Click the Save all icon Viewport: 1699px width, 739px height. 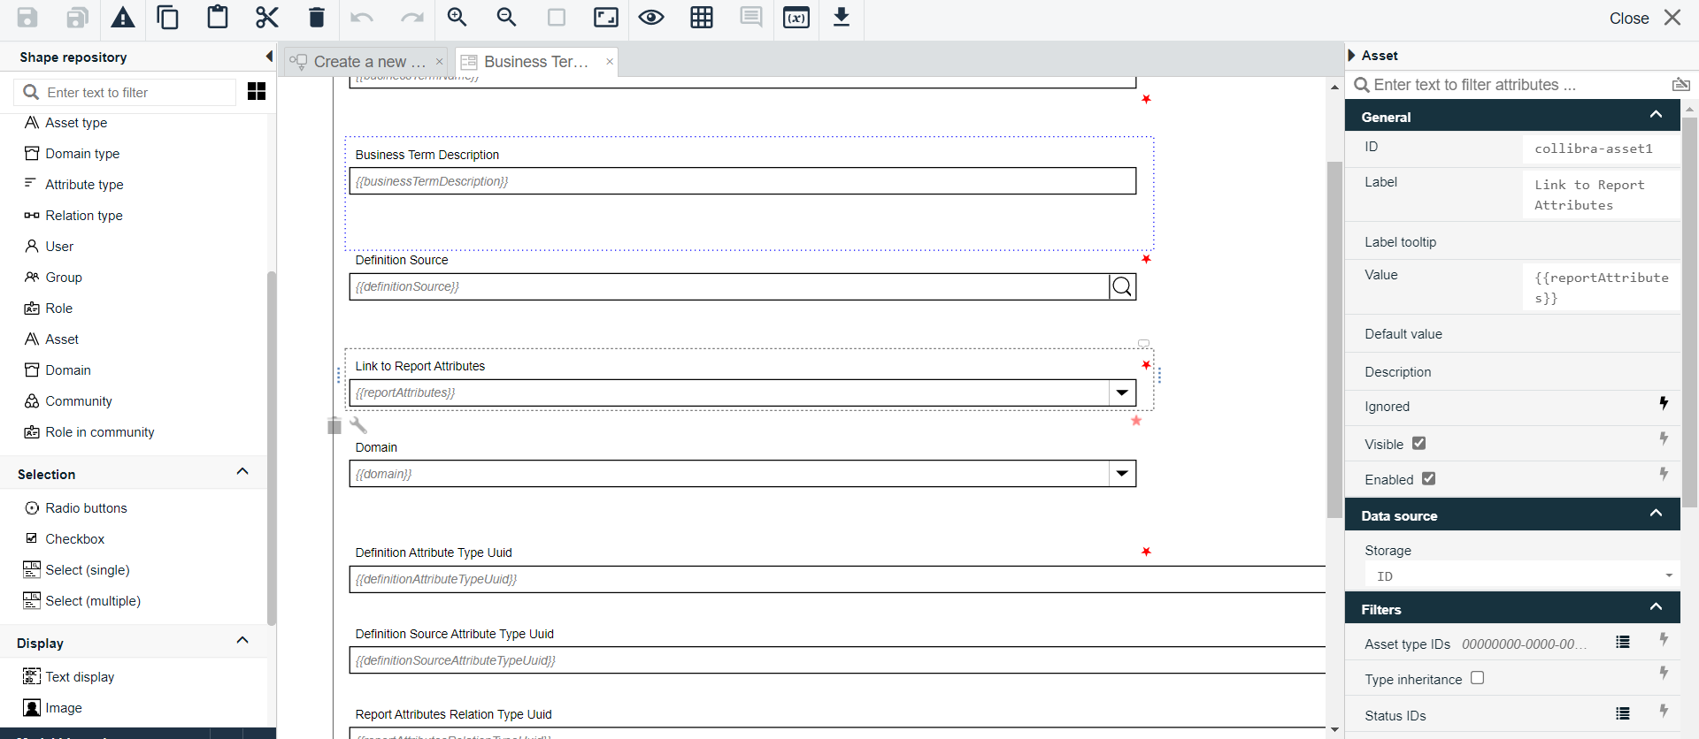tap(77, 18)
